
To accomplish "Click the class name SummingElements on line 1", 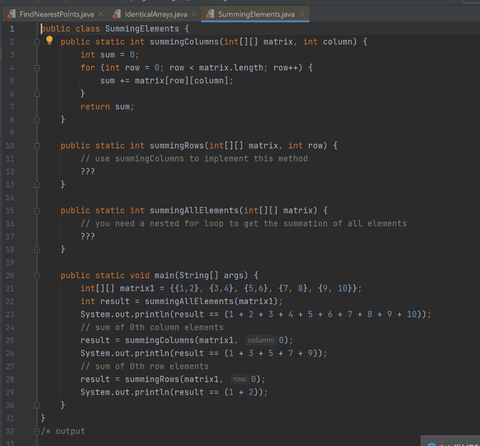I will click(142, 29).
